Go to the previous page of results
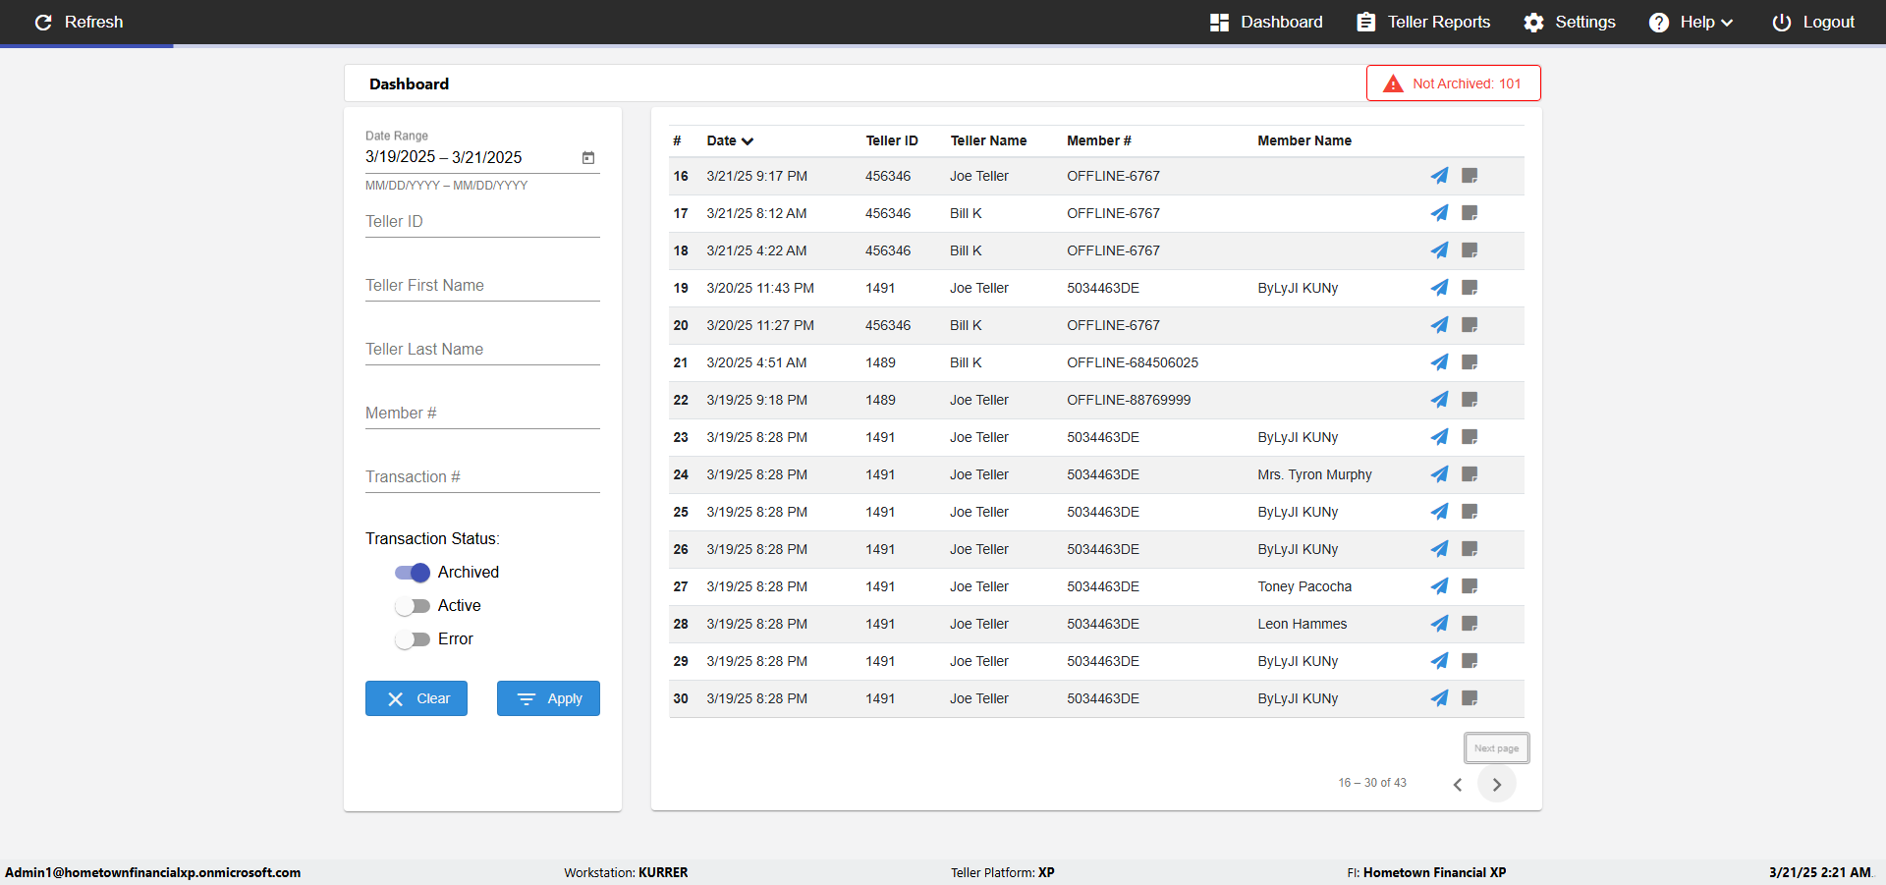1886x885 pixels. pyautogui.click(x=1458, y=784)
